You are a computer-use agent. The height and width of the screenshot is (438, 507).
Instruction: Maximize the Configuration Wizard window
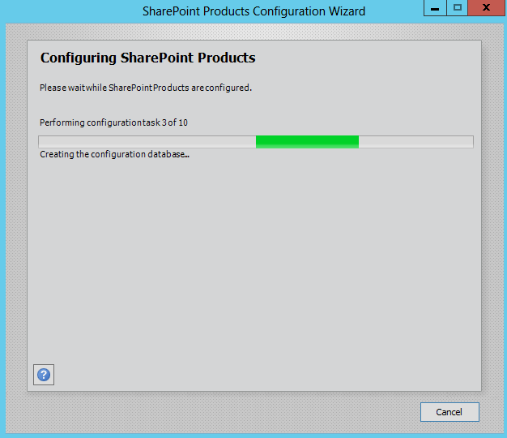coord(458,8)
